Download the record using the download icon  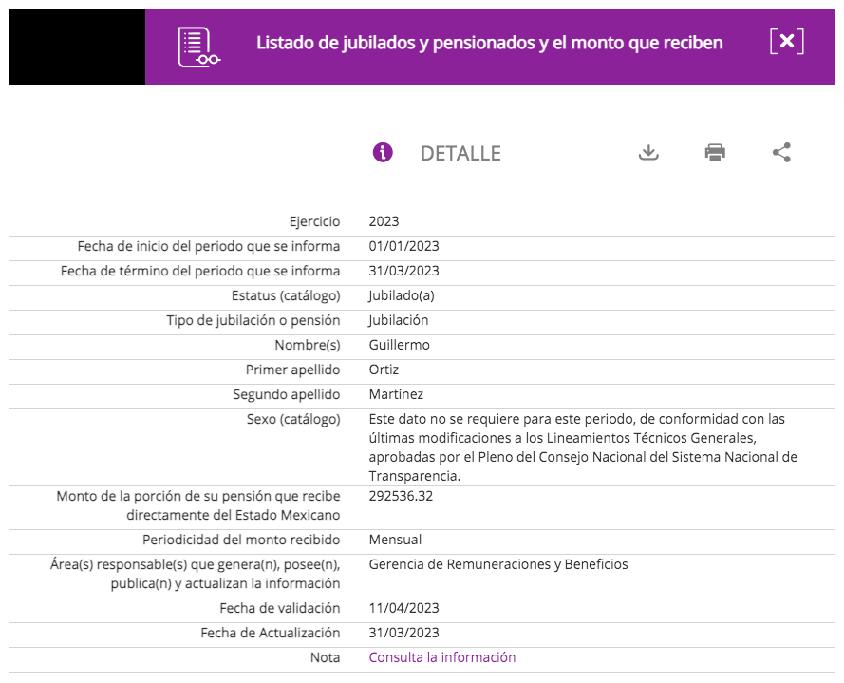[x=648, y=153]
